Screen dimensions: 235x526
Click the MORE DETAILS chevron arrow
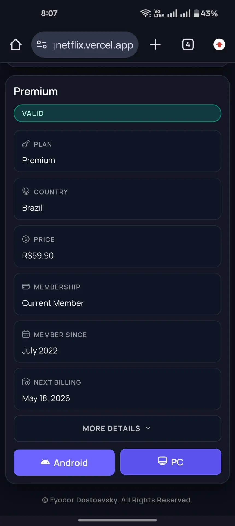point(148,428)
